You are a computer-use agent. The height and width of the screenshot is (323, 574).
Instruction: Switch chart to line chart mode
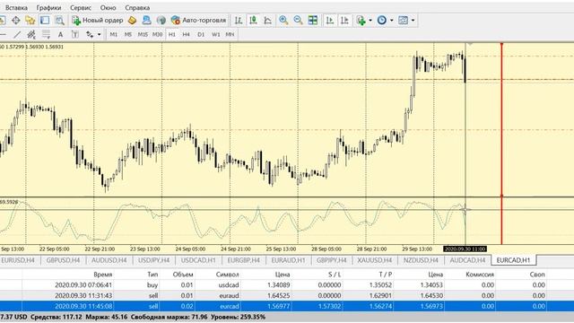tap(267, 21)
